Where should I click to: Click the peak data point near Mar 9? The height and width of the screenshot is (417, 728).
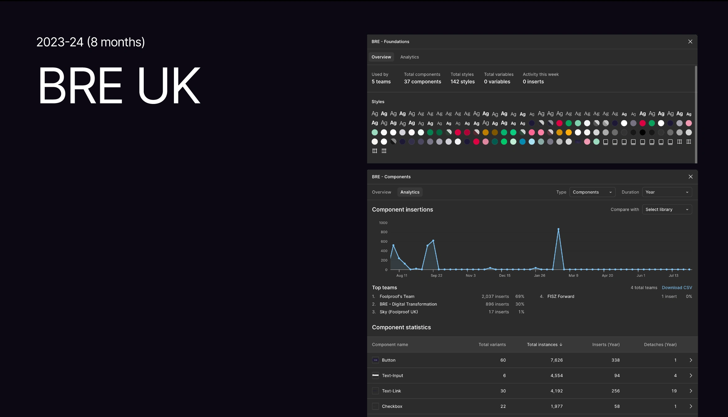pos(558,229)
